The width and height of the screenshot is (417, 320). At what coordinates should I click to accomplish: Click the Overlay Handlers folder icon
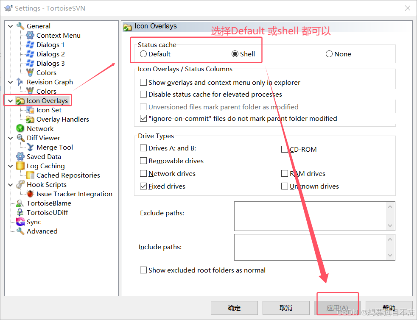pyautogui.click(x=30, y=120)
